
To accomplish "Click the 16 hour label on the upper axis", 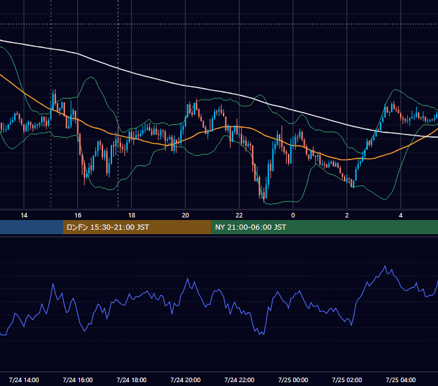I will pyautogui.click(x=78, y=216).
